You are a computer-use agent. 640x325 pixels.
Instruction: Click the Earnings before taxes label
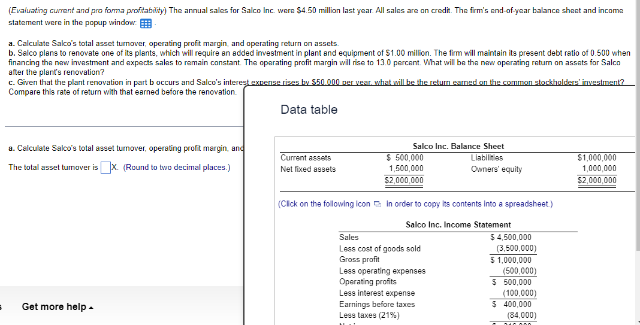(x=377, y=304)
